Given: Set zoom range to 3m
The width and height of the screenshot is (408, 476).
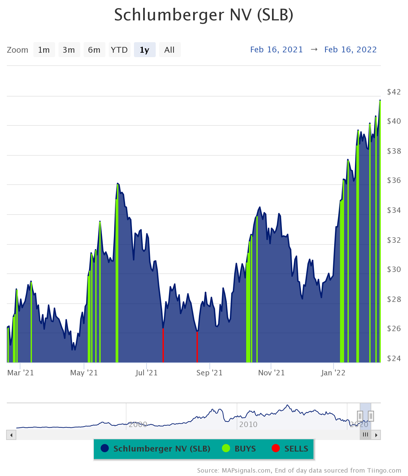Looking at the screenshot, I should pos(69,50).
